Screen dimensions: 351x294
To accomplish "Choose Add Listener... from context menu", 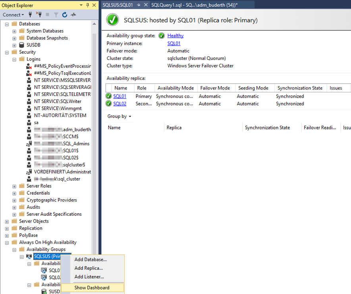I will (89, 277).
